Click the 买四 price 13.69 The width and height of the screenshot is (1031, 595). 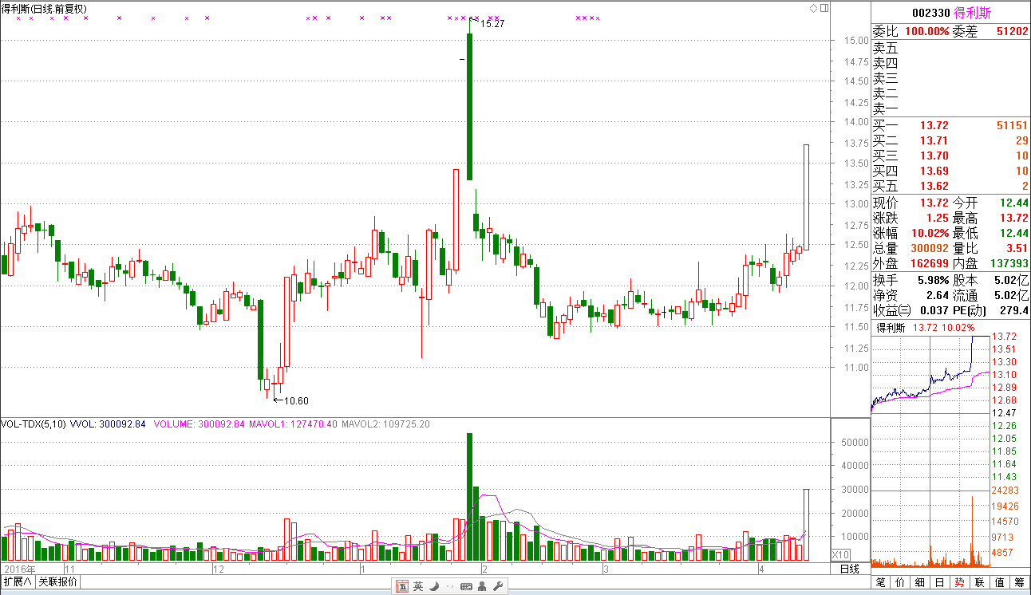(x=934, y=171)
